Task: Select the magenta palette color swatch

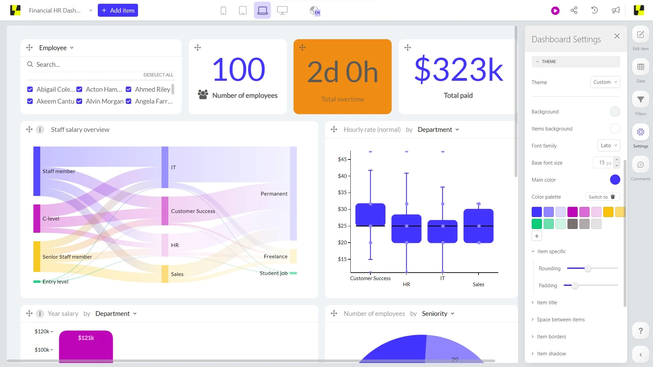Action: [572, 212]
